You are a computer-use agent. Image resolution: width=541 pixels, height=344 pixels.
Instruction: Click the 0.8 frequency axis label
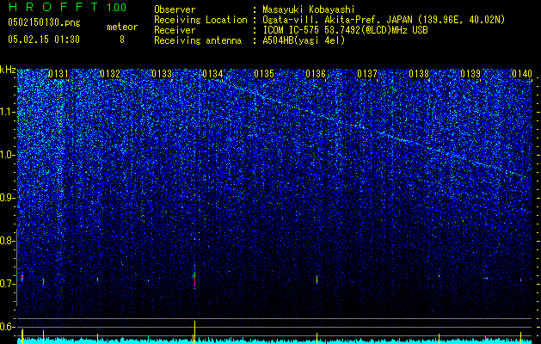[7, 241]
